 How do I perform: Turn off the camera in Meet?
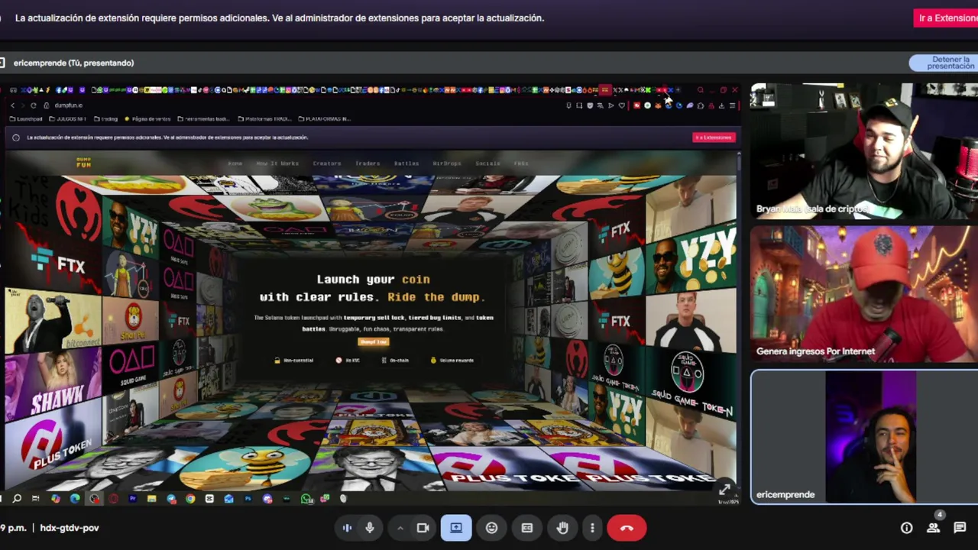point(423,528)
